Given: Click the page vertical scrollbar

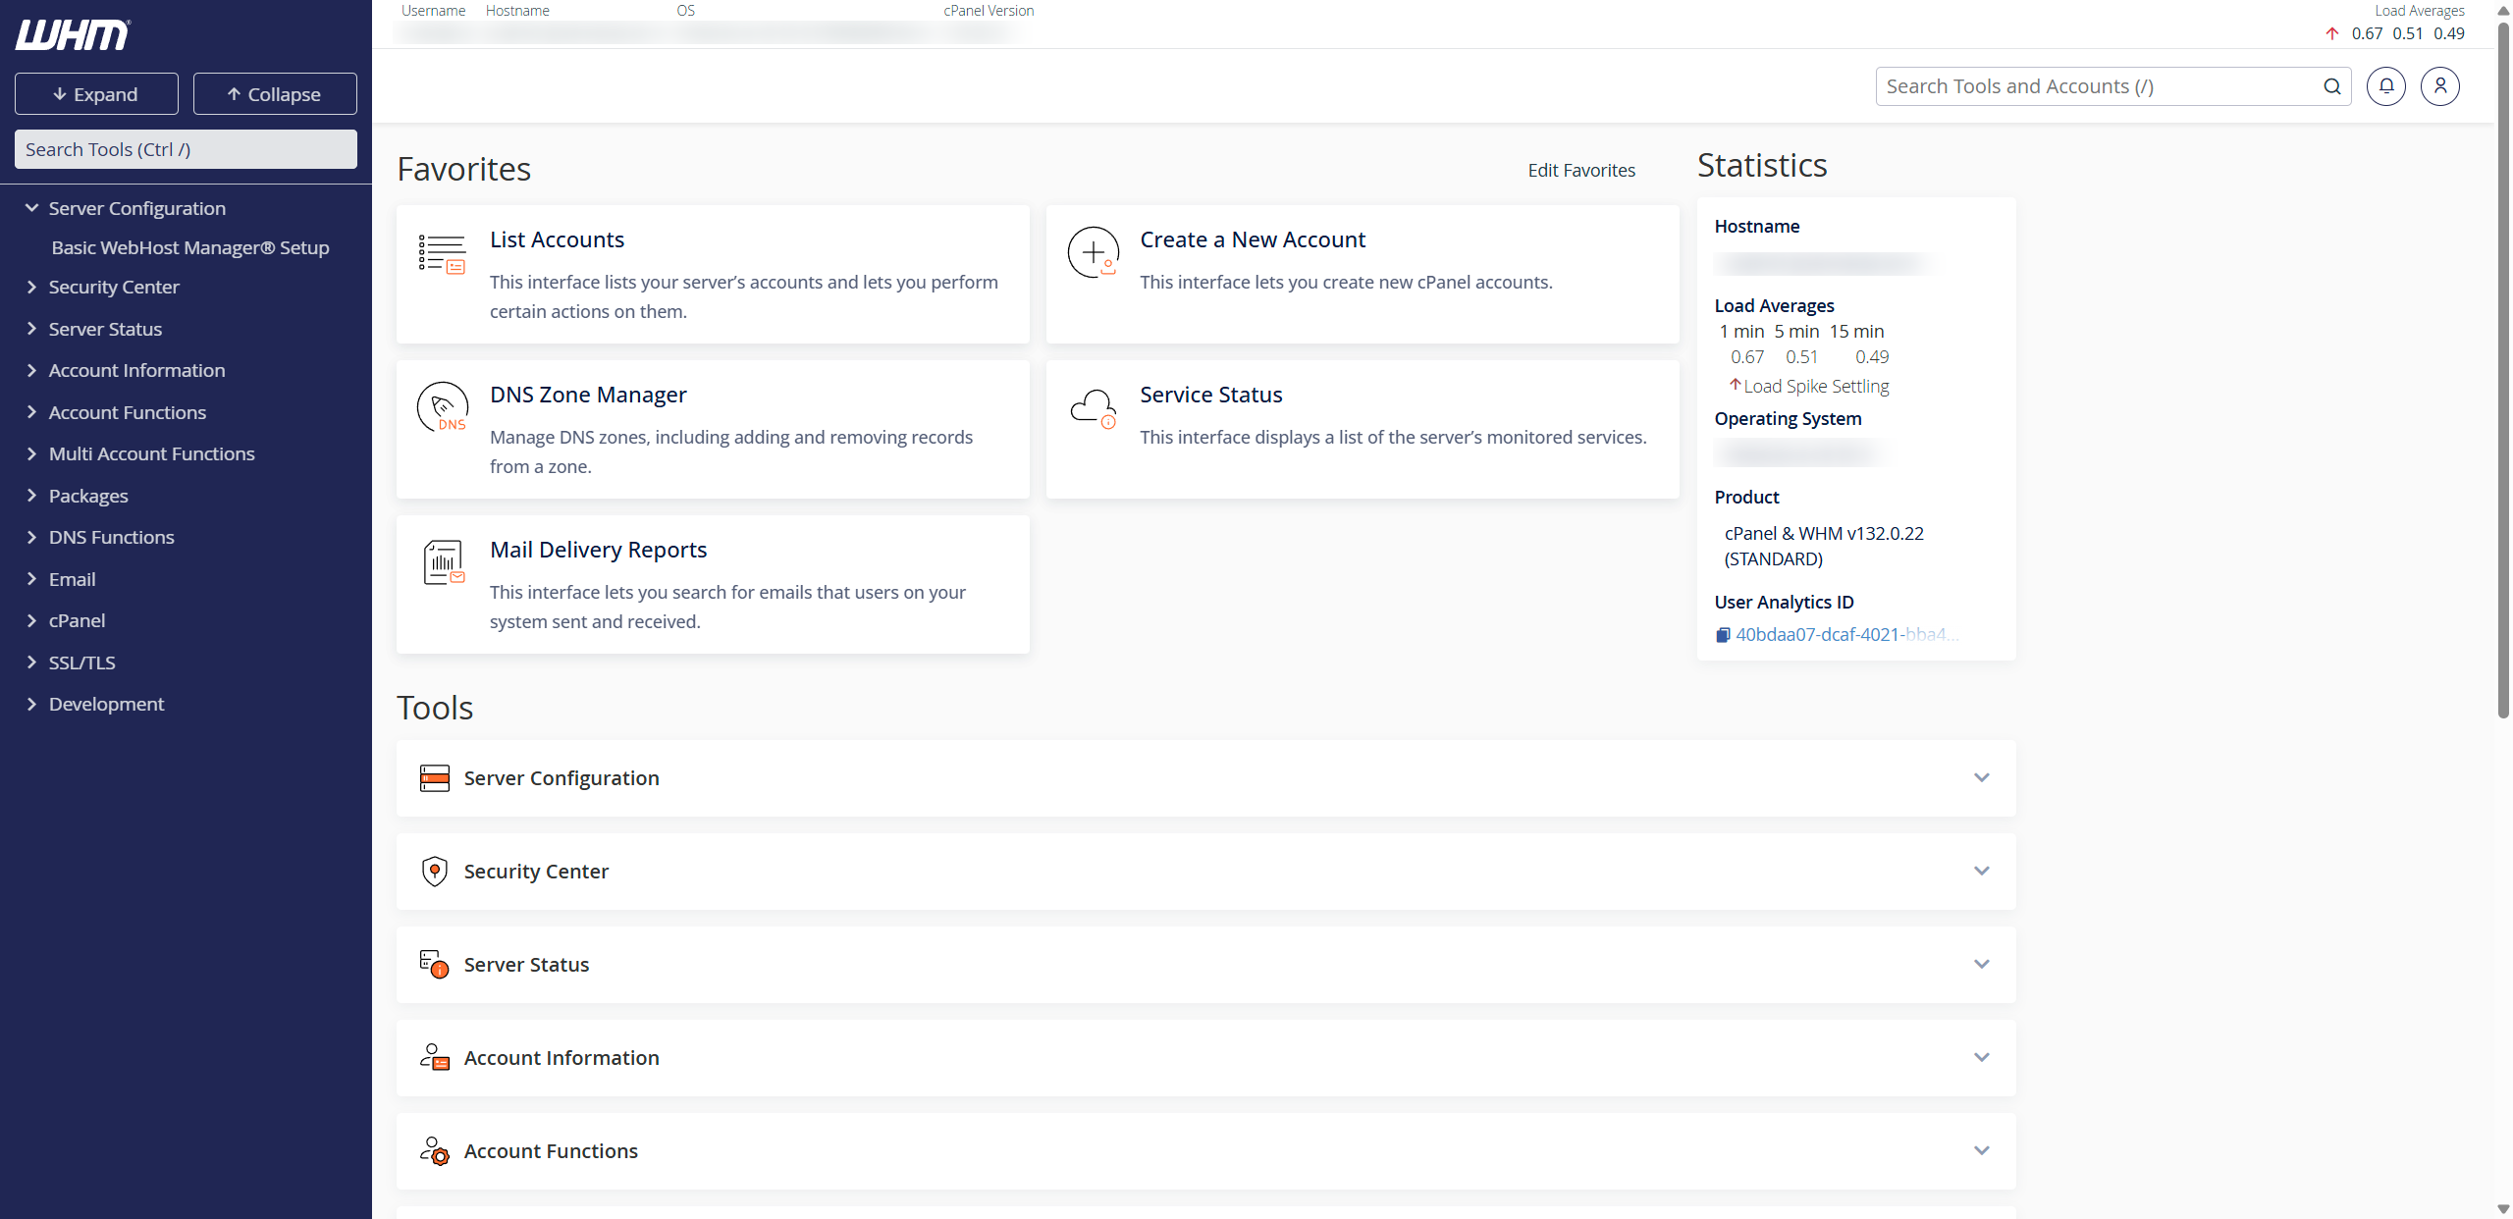Looking at the screenshot, I should point(2502,373).
